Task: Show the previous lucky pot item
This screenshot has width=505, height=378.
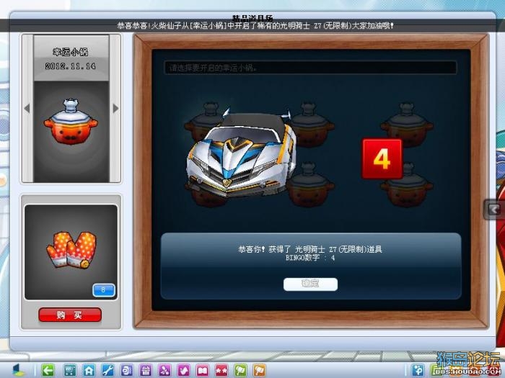Action: coord(27,108)
